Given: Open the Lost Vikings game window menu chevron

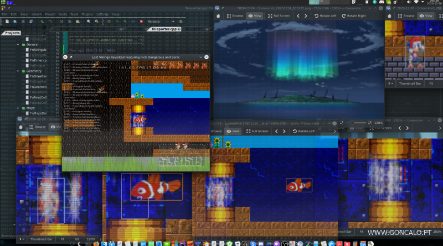Looking at the screenshot, I should pyautogui.click(x=200, y=57).
